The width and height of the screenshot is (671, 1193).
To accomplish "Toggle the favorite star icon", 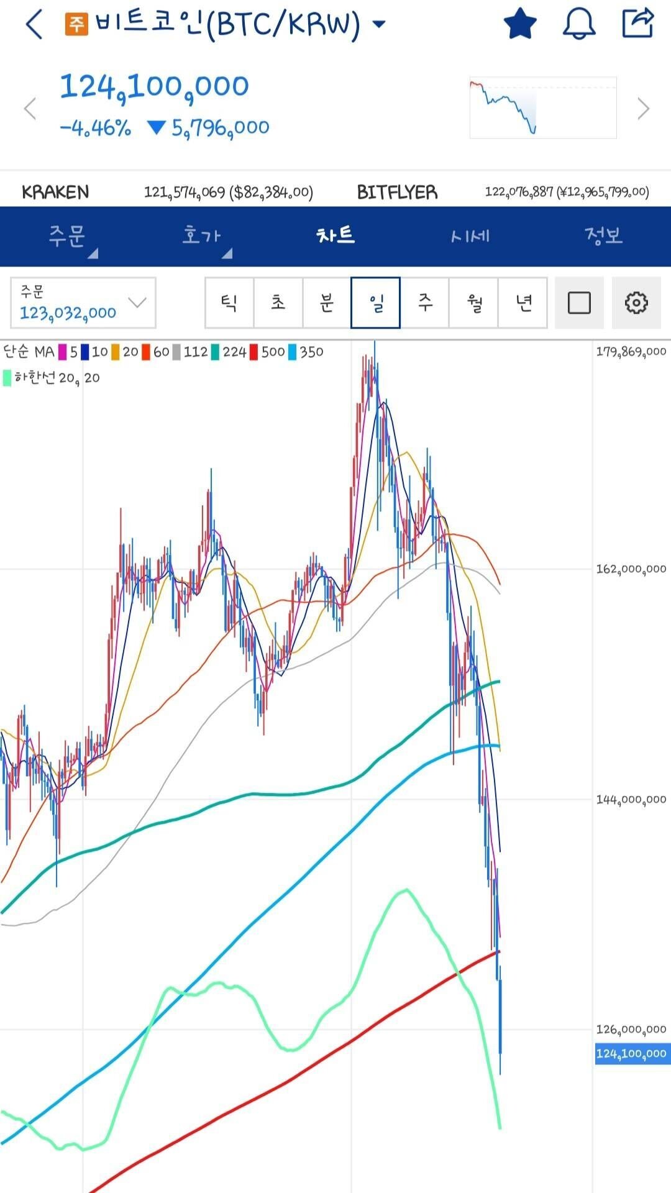I will 519,24.
